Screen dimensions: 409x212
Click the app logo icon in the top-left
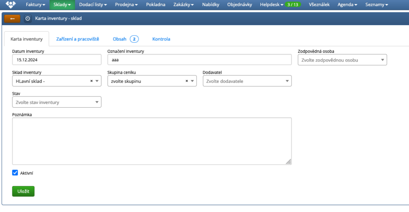(x=10, y=5)
